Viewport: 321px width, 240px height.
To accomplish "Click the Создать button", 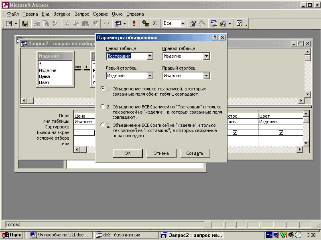I will coord(195,153).
